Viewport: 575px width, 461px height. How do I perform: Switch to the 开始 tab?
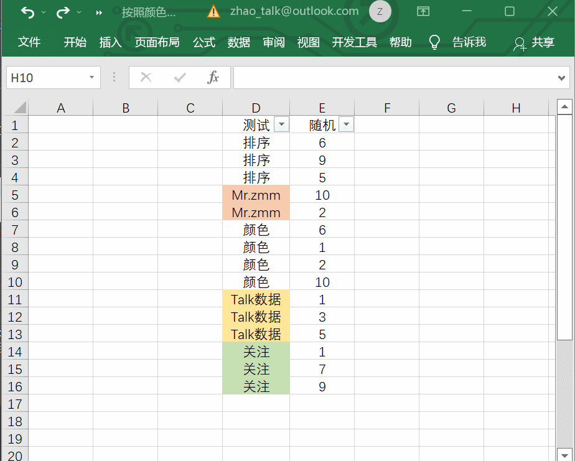point(75,42)
